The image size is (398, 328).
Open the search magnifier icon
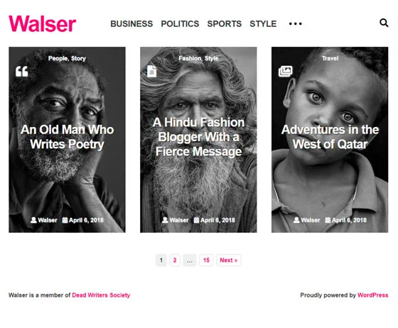click(384, 23)
